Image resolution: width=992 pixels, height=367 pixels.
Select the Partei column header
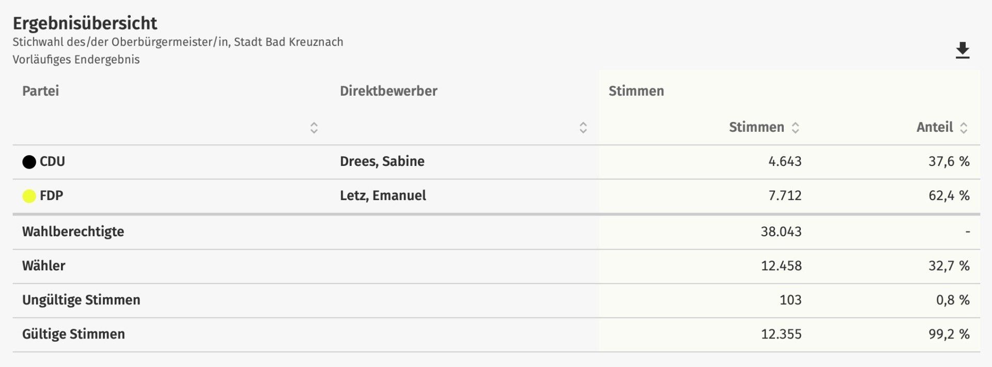click(40, 91)
